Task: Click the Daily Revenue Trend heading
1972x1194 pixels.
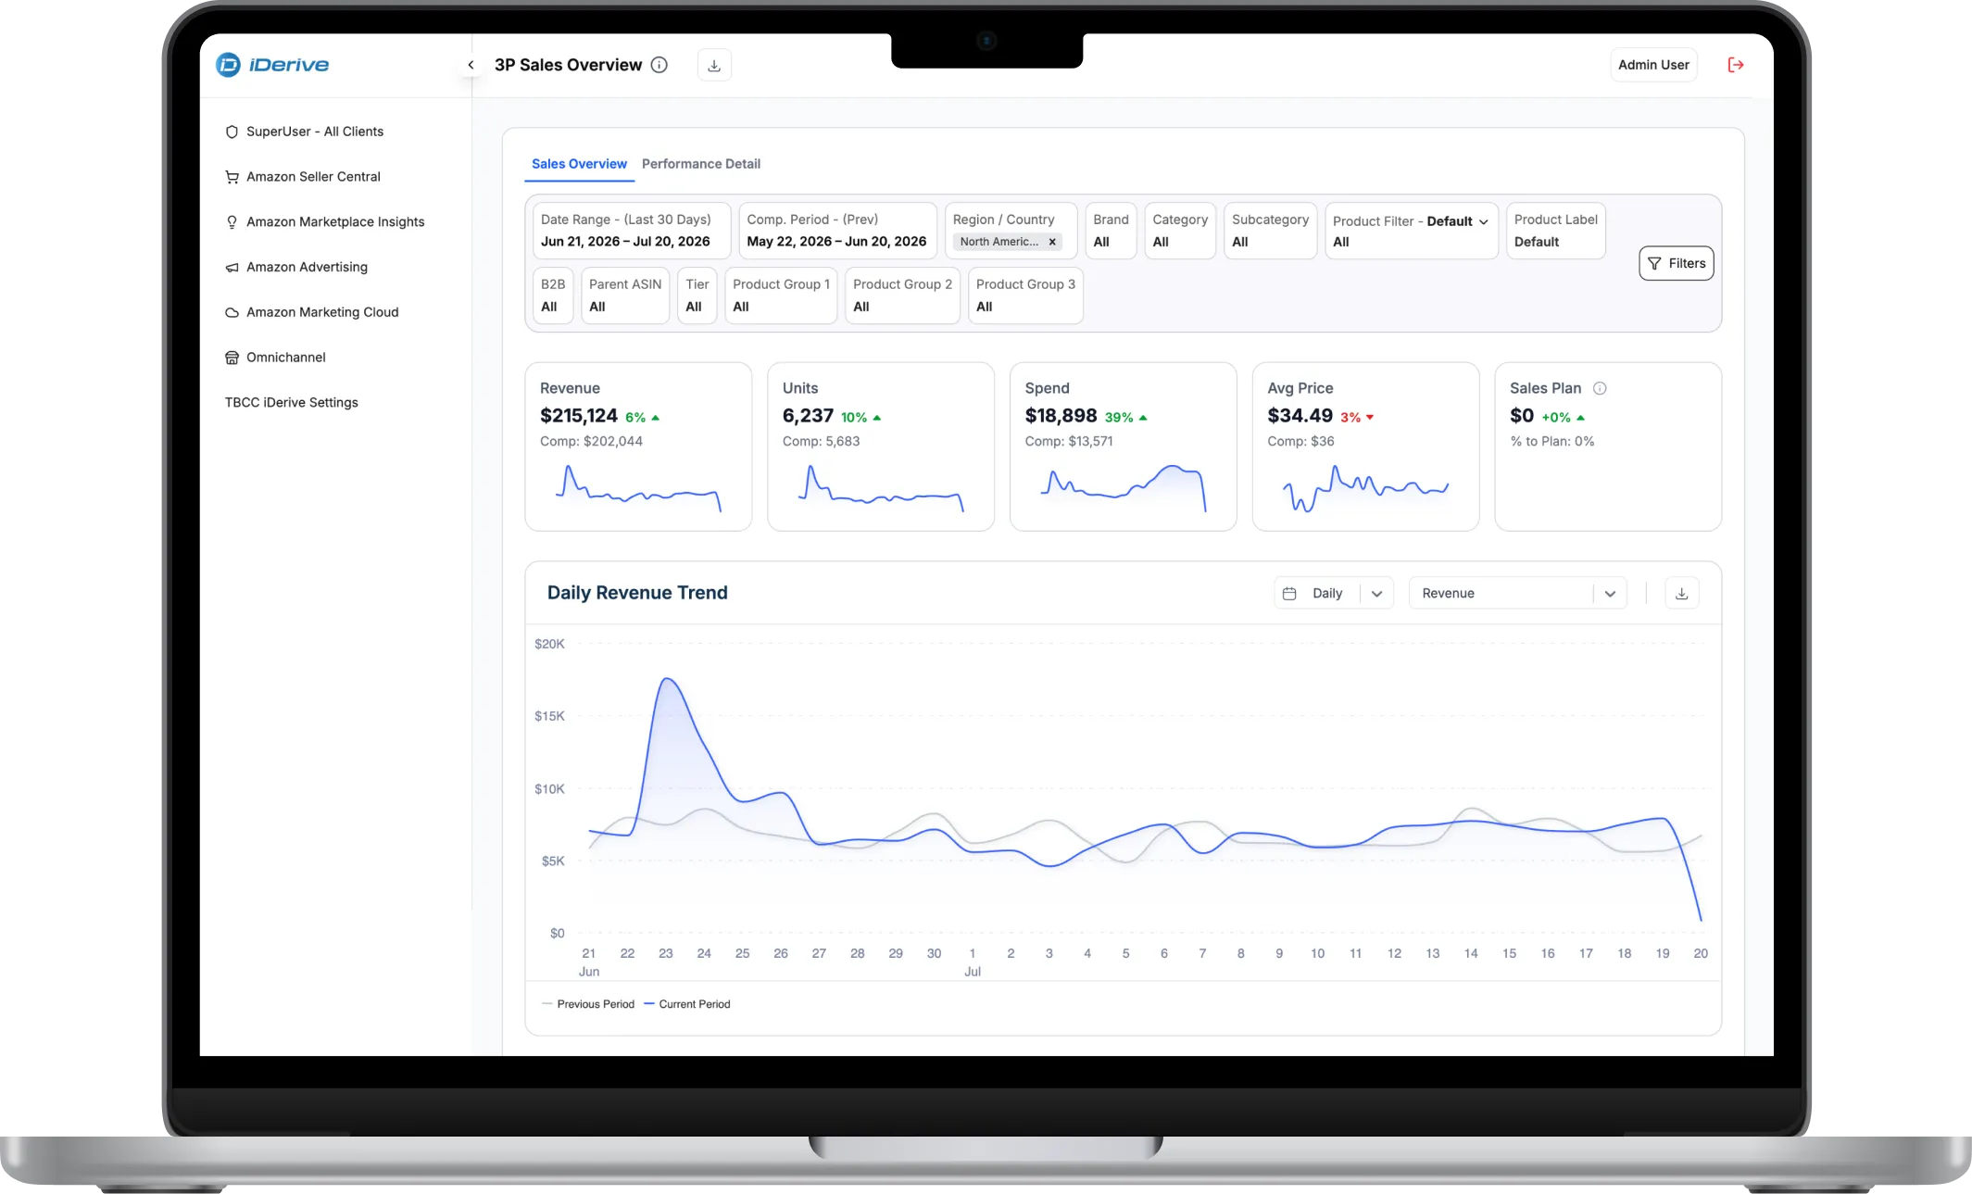Action: pyautogui.click(x=637, y=593)
